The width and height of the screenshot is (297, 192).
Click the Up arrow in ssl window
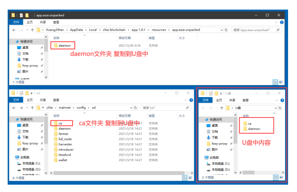[32, 108]
